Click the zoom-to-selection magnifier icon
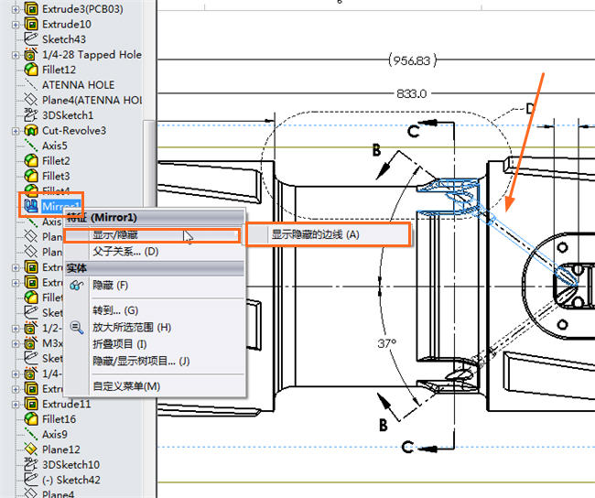The height and width of the screenshot is (498, 595). tap(76, 327)
